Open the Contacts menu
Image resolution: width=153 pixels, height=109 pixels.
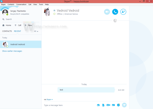[11, 5]
